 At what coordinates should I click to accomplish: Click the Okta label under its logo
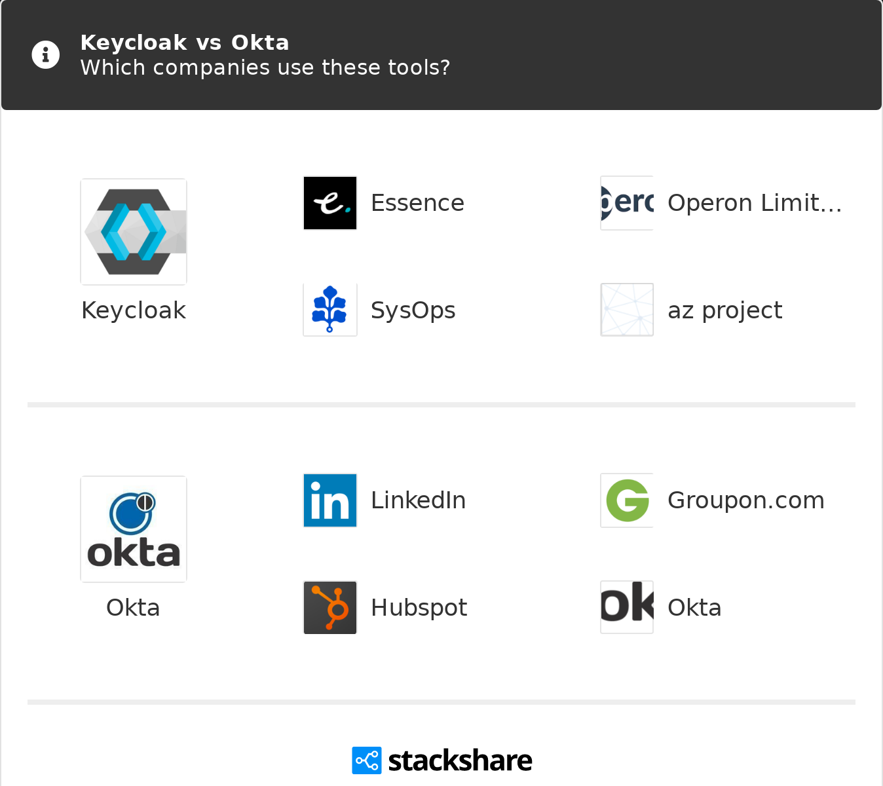coord(133,608)
